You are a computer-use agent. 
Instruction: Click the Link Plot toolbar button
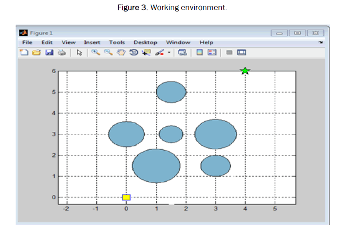(182, 52)
